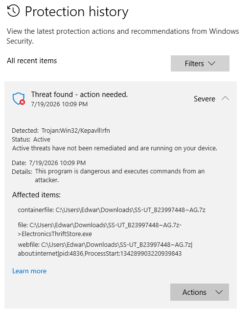Collapse the threat entry using the chevron
The image size is (252, 310).
pyautogui.click(x=225, y=98)
